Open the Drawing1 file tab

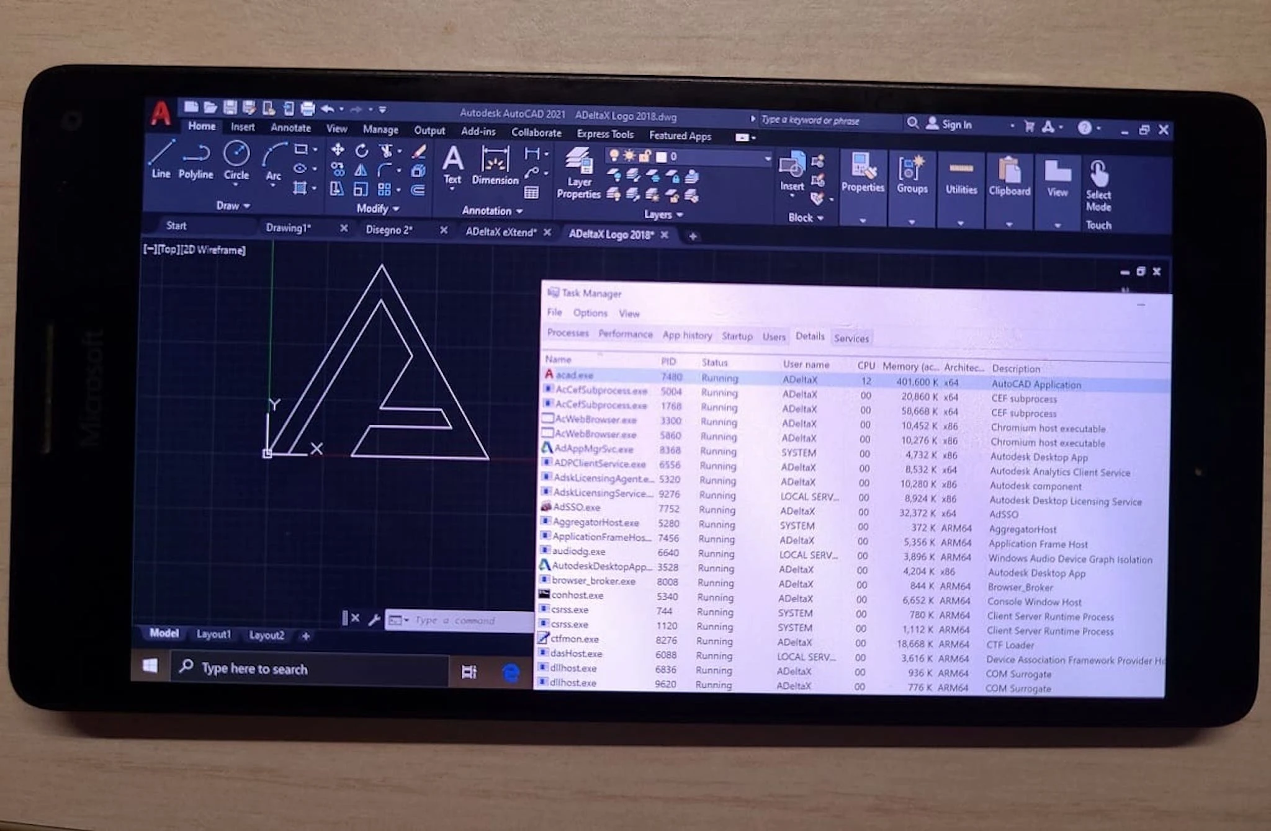289,228
